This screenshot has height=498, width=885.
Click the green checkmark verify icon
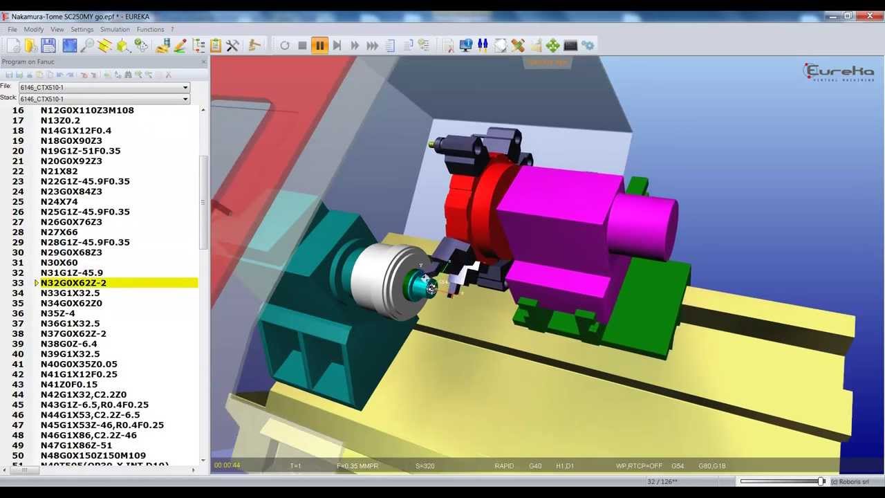[x=141, y=46]
